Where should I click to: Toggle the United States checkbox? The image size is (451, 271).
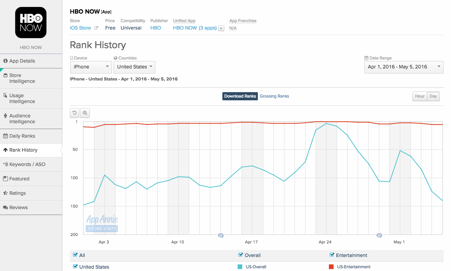(75, 266)
